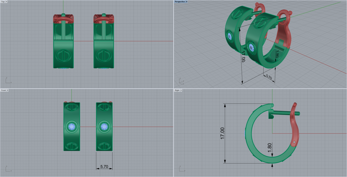Image resolution: width=347 pixels, height=177 pixels.
Task: Select the Perspective viewport title label
Action: 180,2
